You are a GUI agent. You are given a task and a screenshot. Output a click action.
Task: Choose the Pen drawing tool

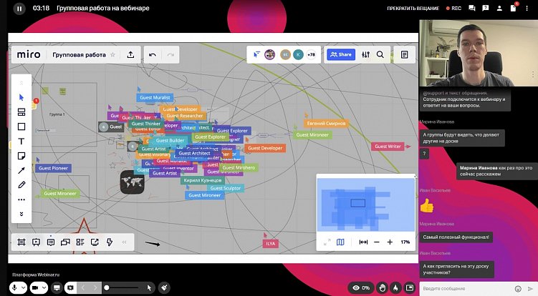click(21, 185)
